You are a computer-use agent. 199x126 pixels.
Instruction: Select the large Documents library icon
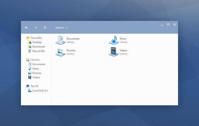60,40
